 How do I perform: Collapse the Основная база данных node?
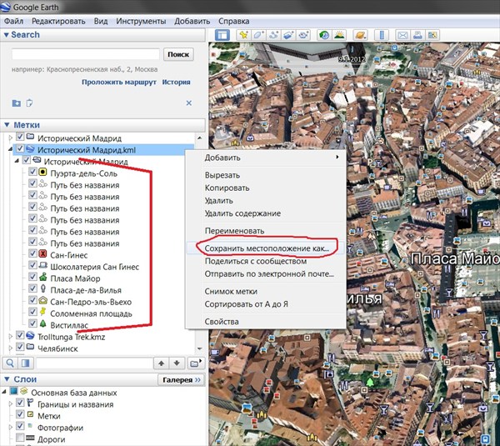tap(4, 392)
